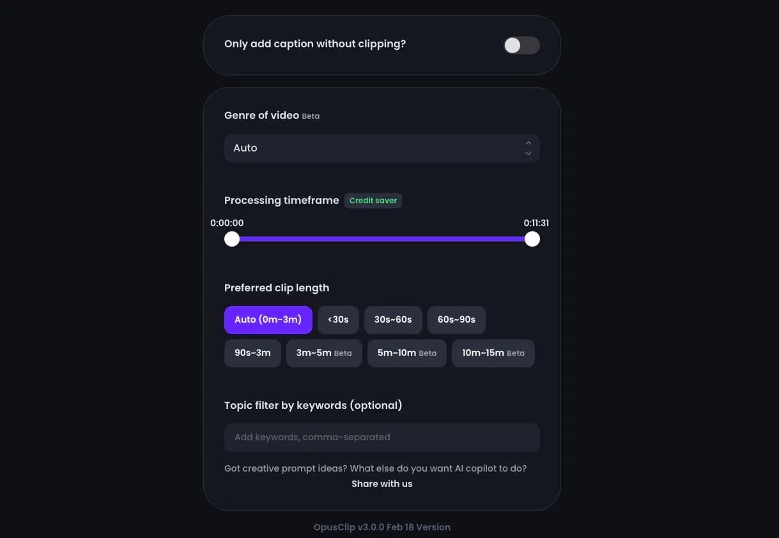Choose the '3m~5m' Beta clip length
The height and width of the screenshot is (538, 779).
(323, 353)
